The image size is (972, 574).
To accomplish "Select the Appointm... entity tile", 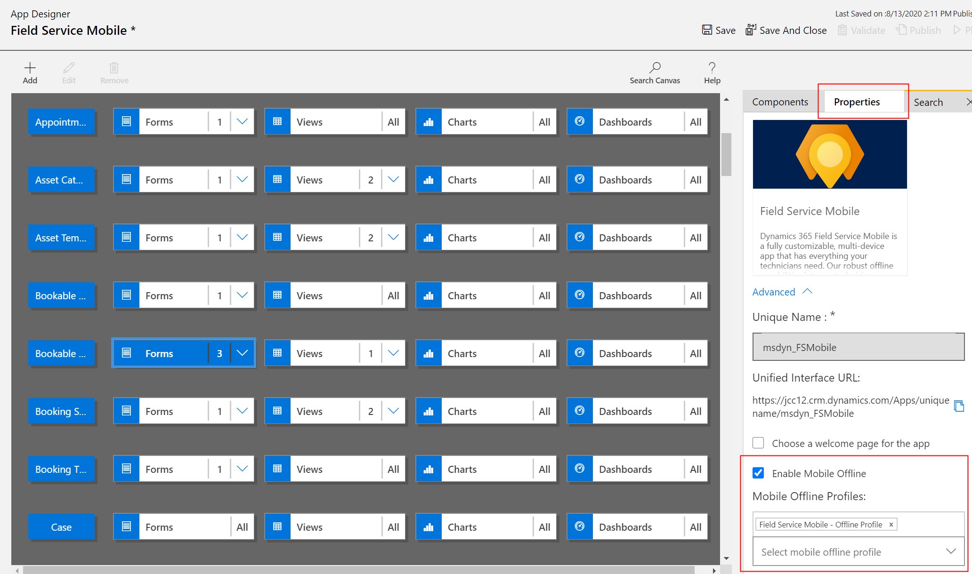I will coord(61,122).
